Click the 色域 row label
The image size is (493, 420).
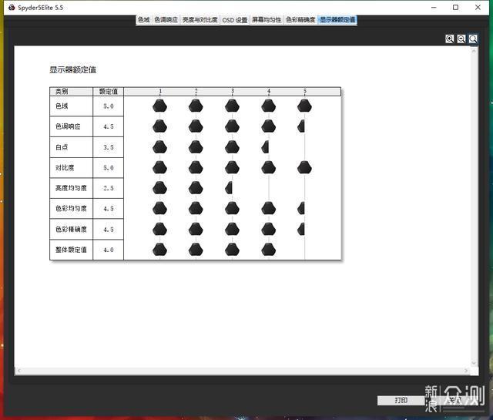point(62,106)
